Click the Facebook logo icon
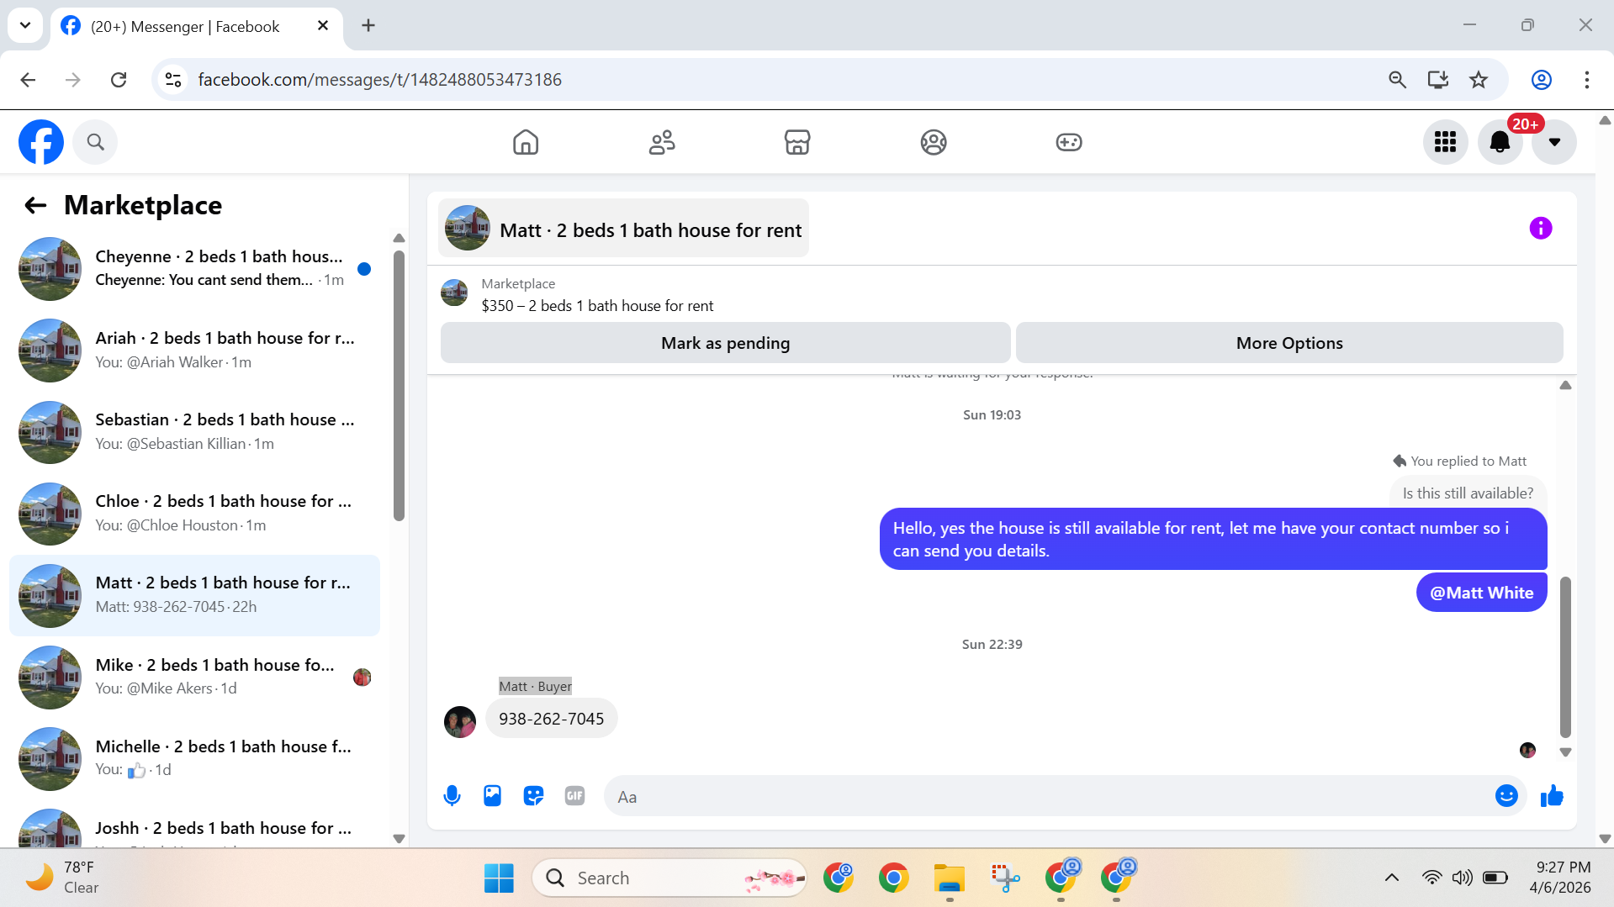The image size is (1614, 907). click(41, 142)
